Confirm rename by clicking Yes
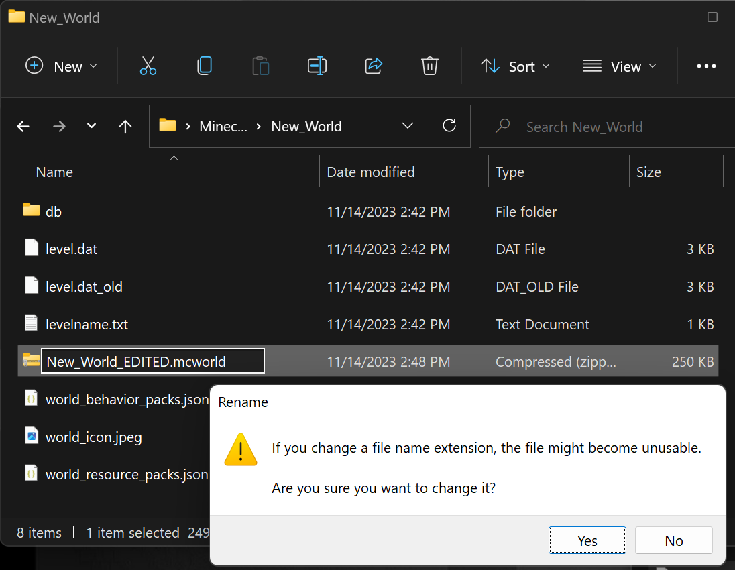The width and height of the screenshot is (735, 570). coord(587,540)
